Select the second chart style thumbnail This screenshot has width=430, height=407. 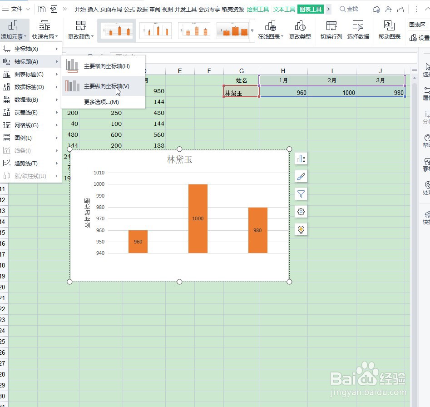pos(155,30)
